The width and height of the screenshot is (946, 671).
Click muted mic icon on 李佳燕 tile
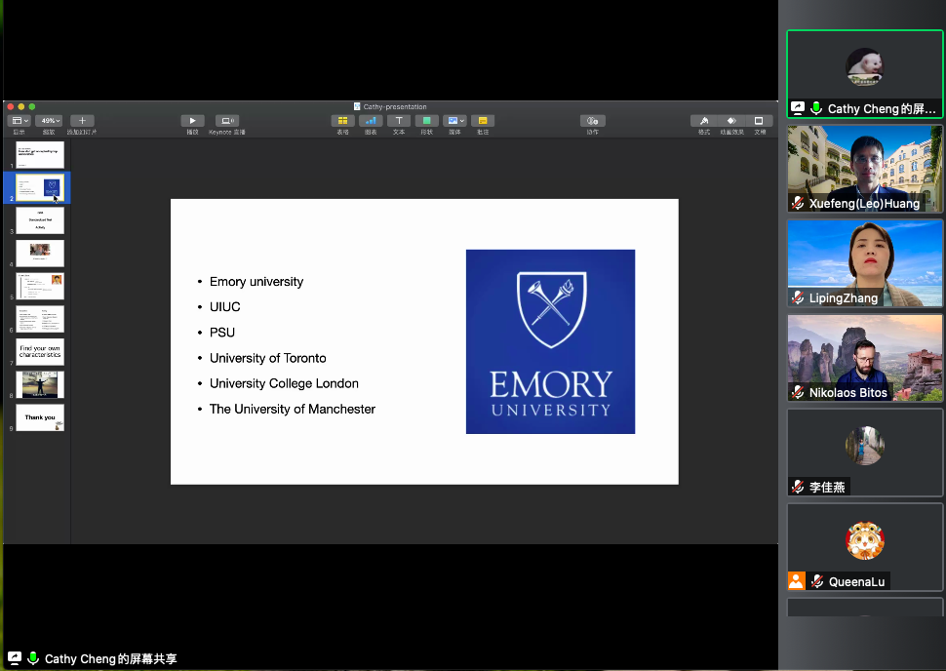pos(798,487)
